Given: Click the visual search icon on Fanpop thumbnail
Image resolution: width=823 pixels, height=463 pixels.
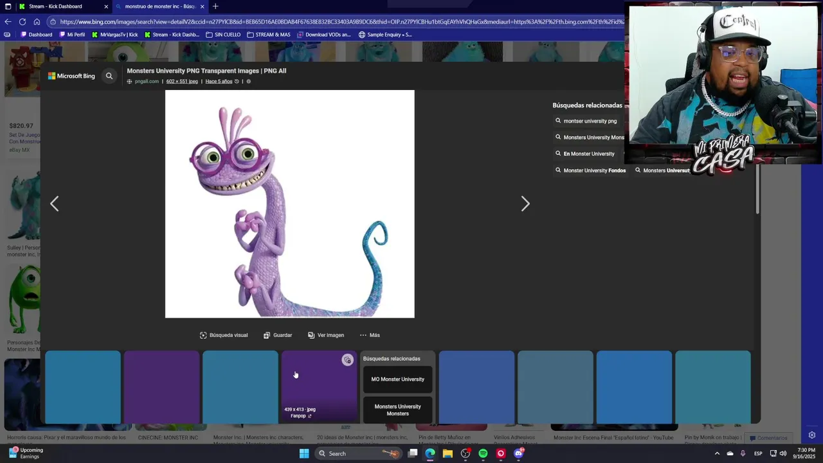Looking at the screenshot, I should tap(347, 360).
